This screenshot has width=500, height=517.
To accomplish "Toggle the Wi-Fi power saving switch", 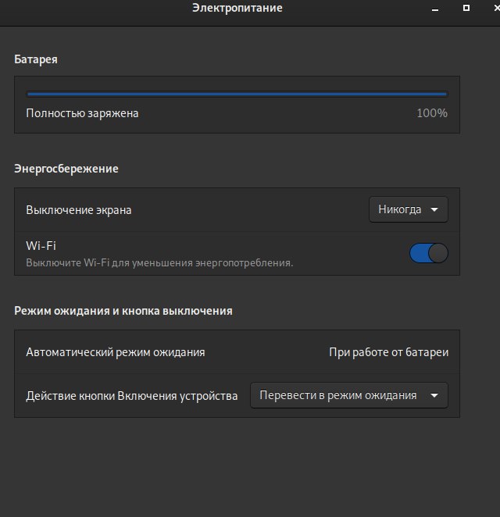I will tap(428, 253).
